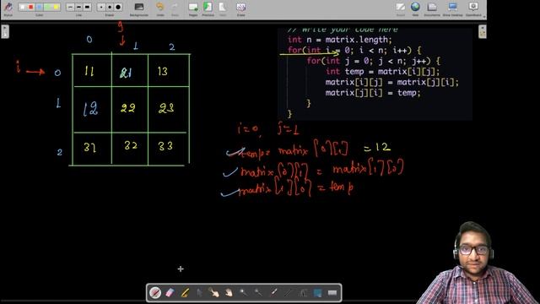Image resolution: width=540 pixels, height=304 pixels.
Task: Choose the yellow pen color
Action: (x=57, y=7)
